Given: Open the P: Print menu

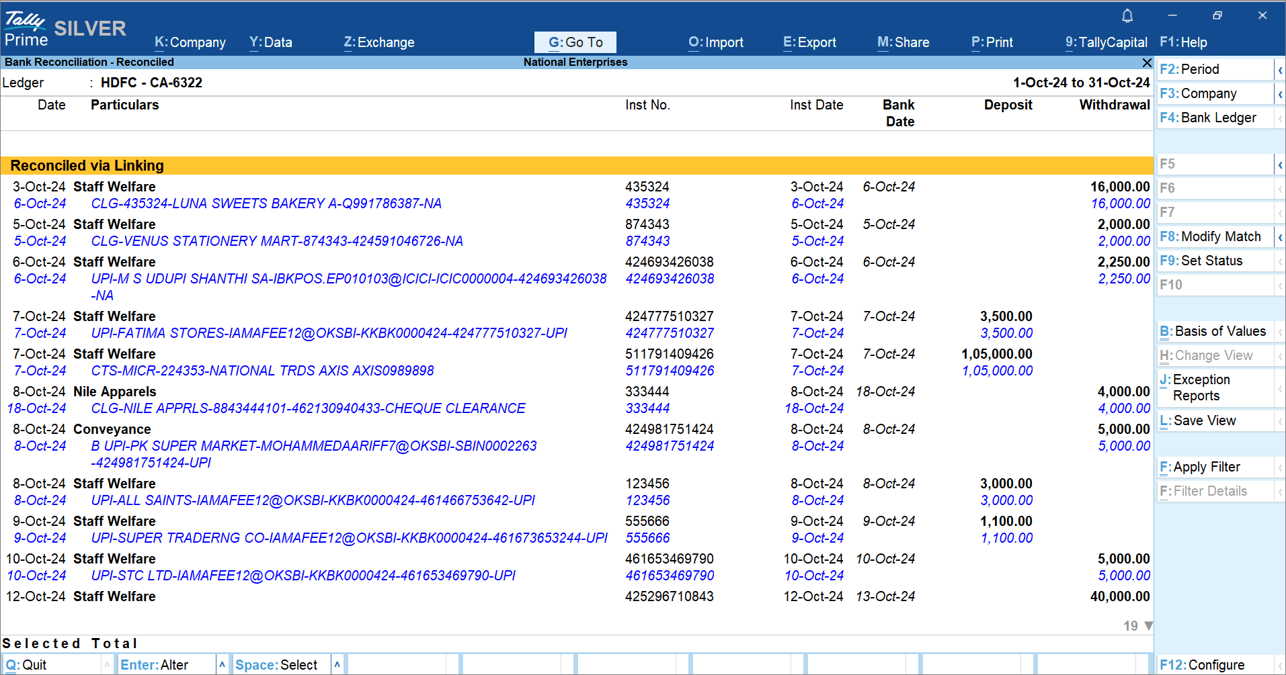Looking at the screenshot, I should [992, 42].
